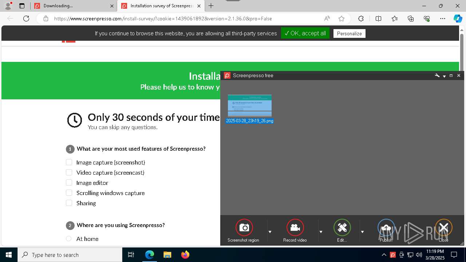This screenshot has width=466, height=262.
Task: Open Edge Extensions puzzle icon
Action: pos(361,19)
